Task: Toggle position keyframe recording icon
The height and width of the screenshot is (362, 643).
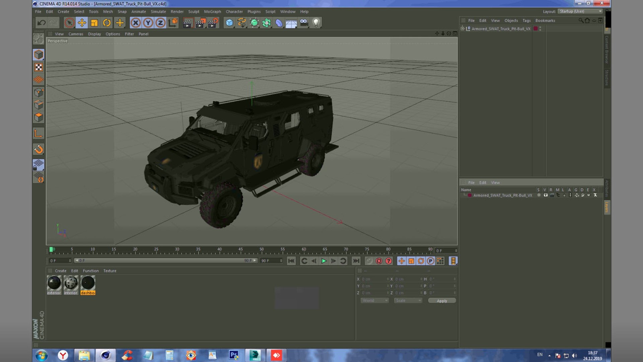Action: coord(402,261)
